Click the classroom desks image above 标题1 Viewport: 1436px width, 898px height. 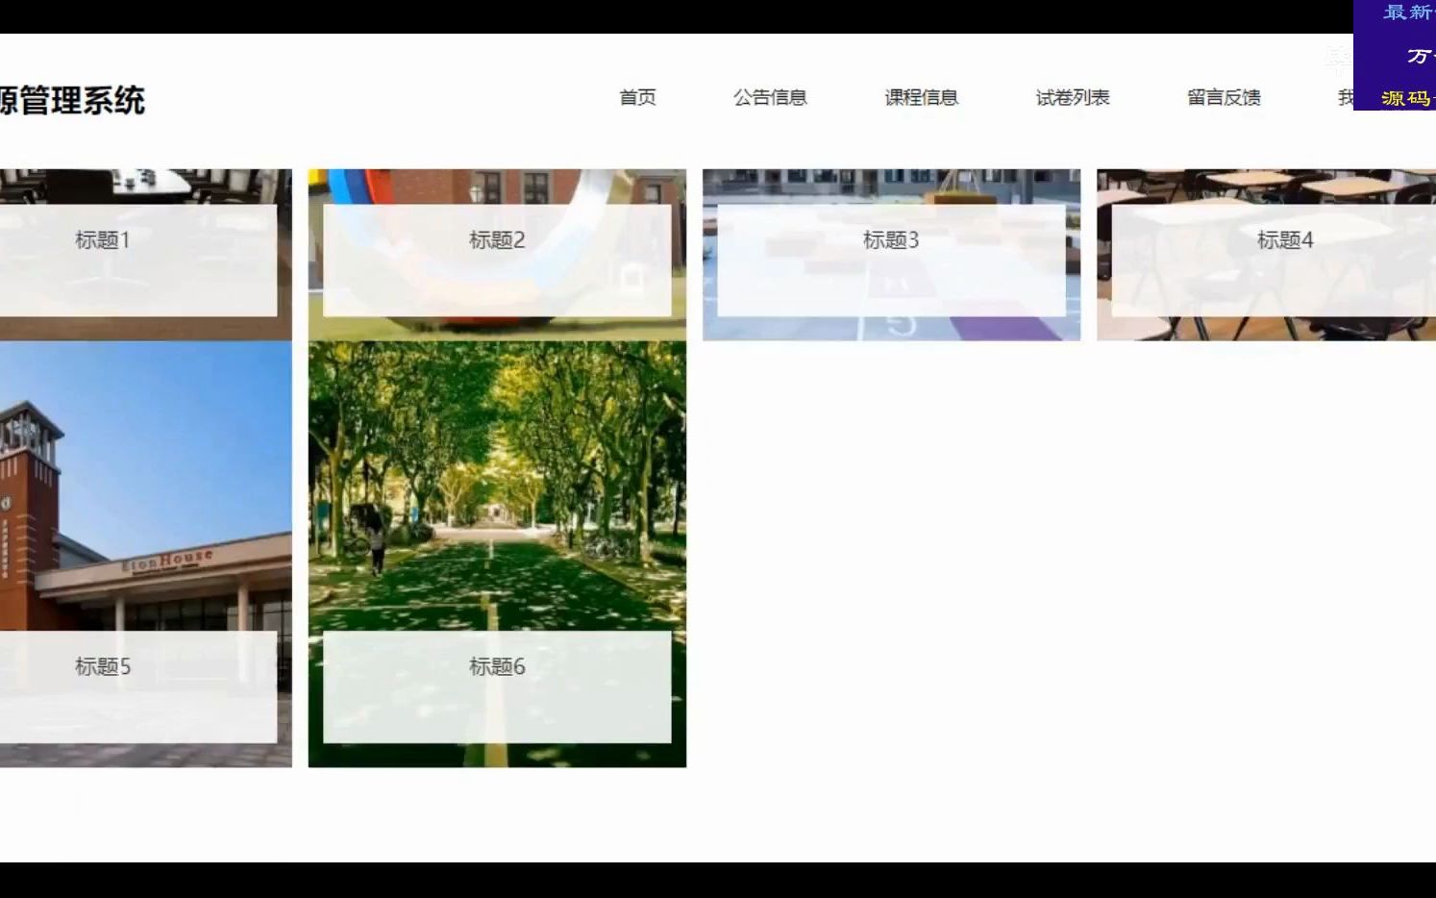coord(144,183)
